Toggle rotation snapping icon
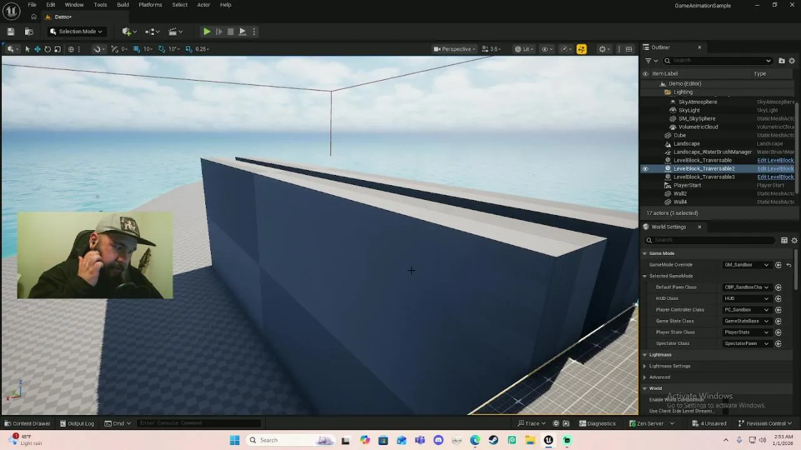 pos(162,49)
